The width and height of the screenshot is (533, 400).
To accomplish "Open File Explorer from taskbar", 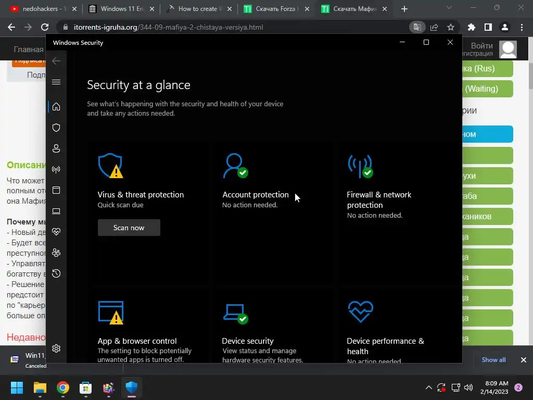I will (x=40, y=387).
